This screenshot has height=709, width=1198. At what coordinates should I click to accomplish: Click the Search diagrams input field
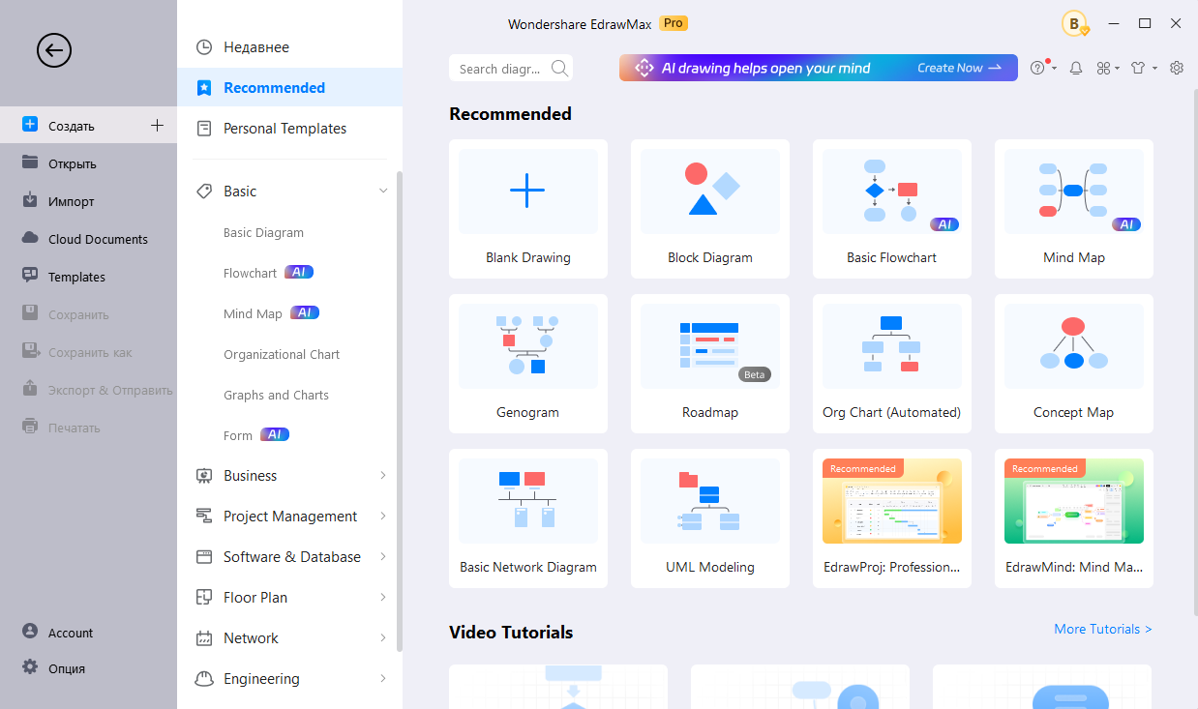(501, 69)
